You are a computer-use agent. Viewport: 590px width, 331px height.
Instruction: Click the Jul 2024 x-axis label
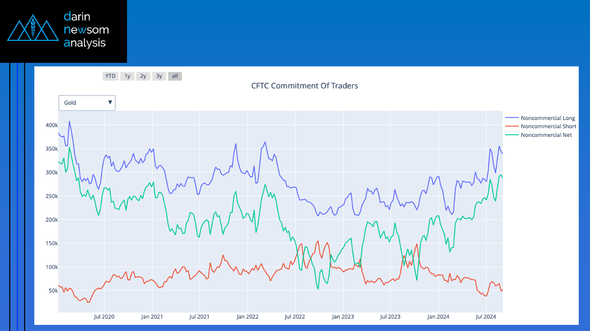click(x=486, y=317)
